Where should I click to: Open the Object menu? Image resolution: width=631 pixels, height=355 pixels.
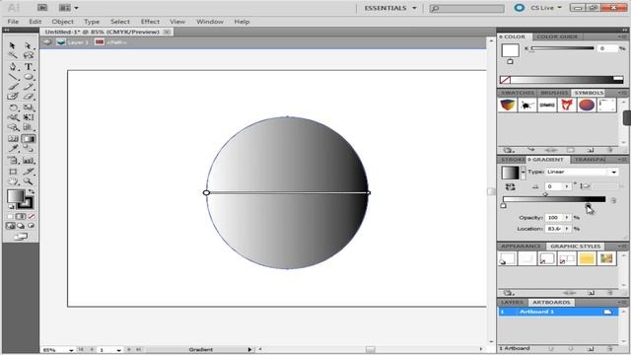point(62,22)
